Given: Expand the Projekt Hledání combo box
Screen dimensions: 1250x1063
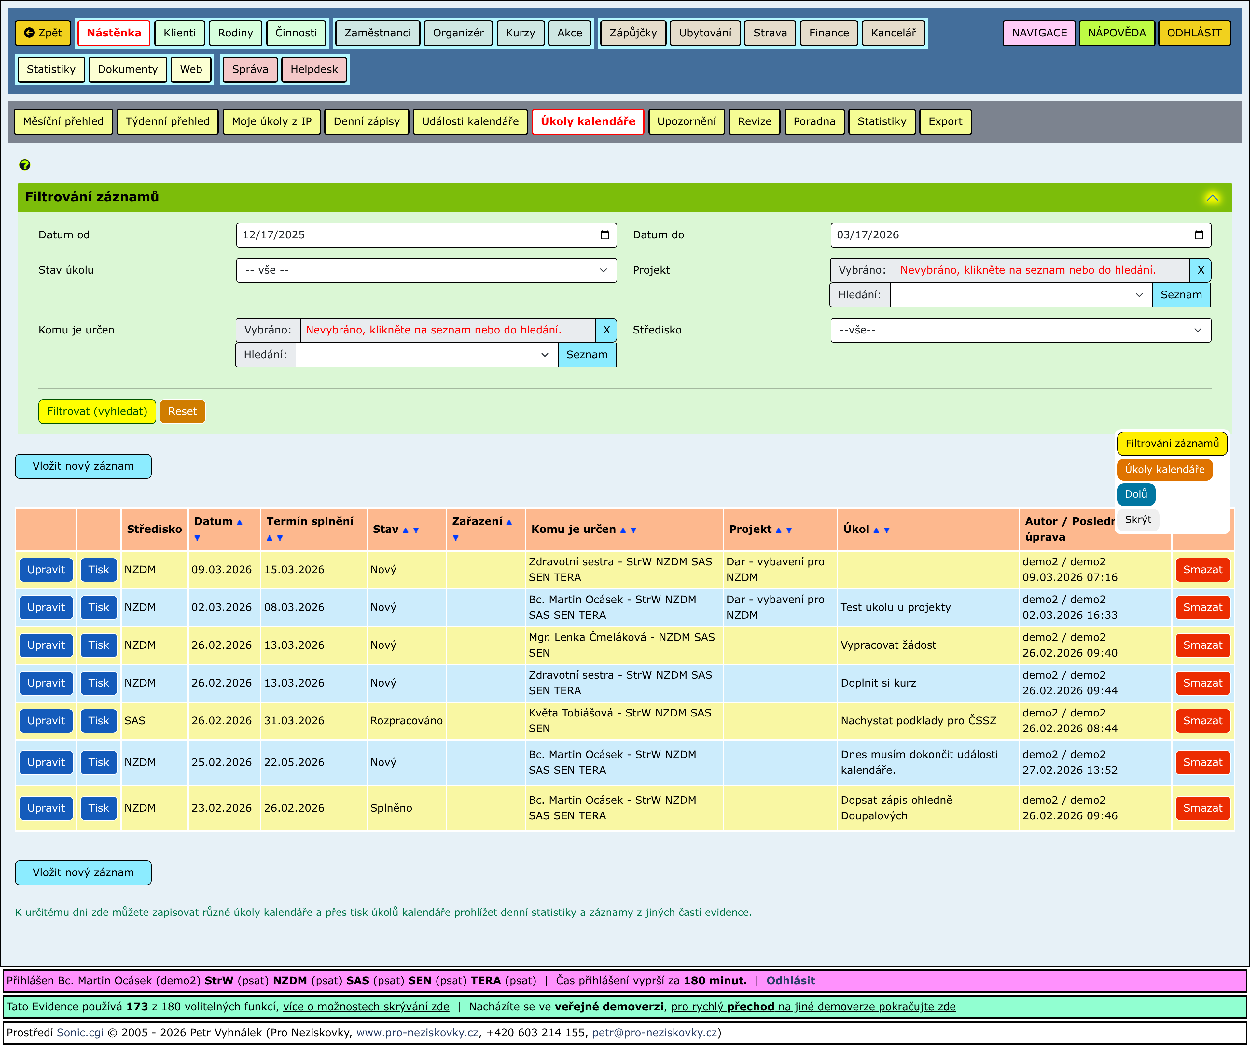Looking at the screenshot, I should (x=1139, y=295).
